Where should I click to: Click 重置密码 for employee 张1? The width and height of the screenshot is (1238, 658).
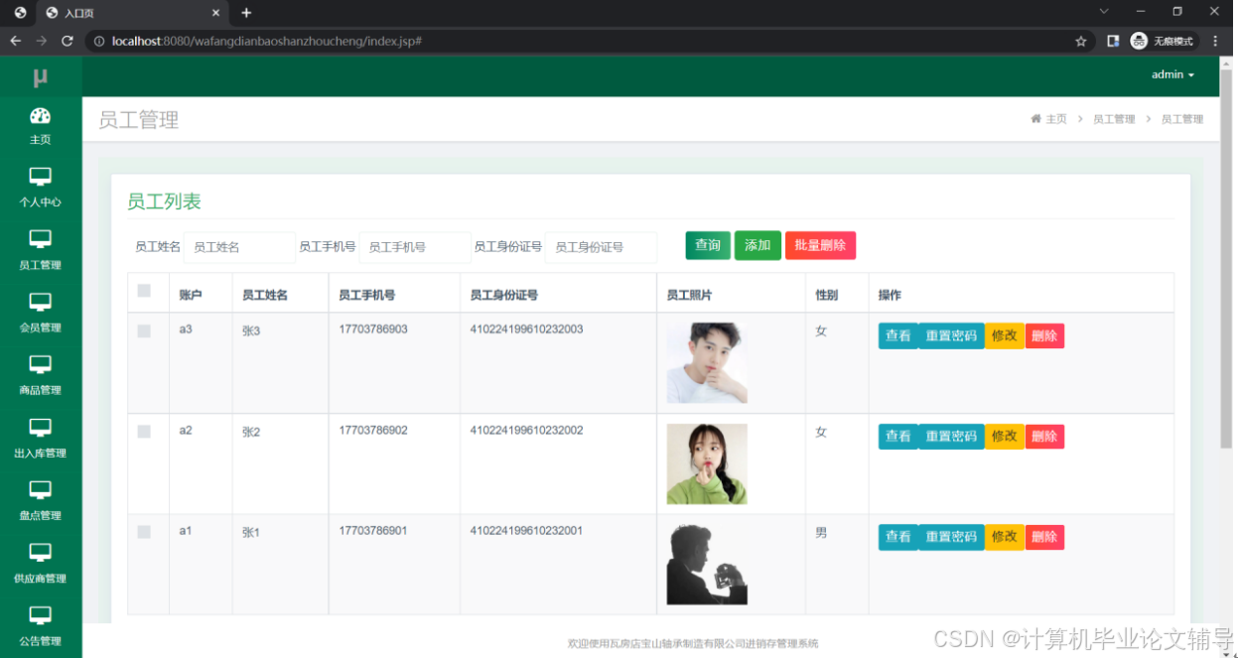(x=951, y=536)
